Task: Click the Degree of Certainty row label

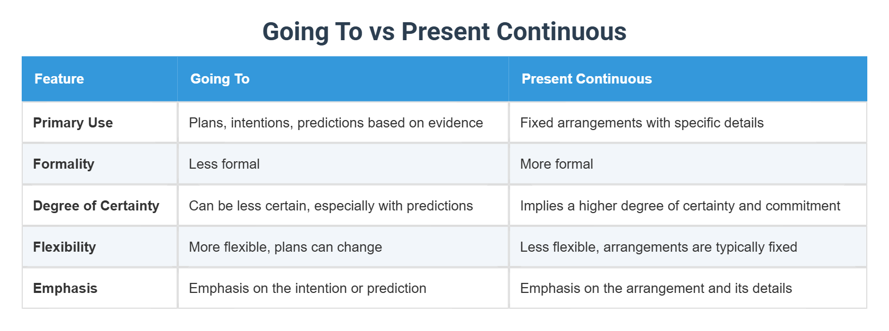Action: (x=96, y=206)
